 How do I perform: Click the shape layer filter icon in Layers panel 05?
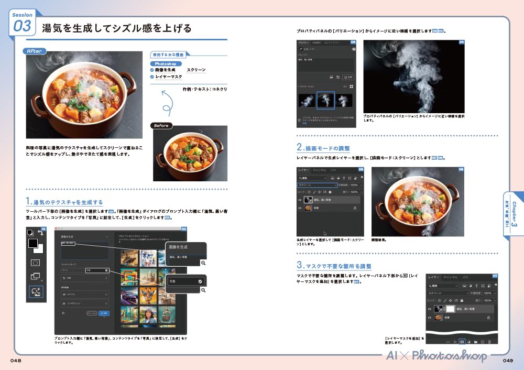[x=350, y=178]
